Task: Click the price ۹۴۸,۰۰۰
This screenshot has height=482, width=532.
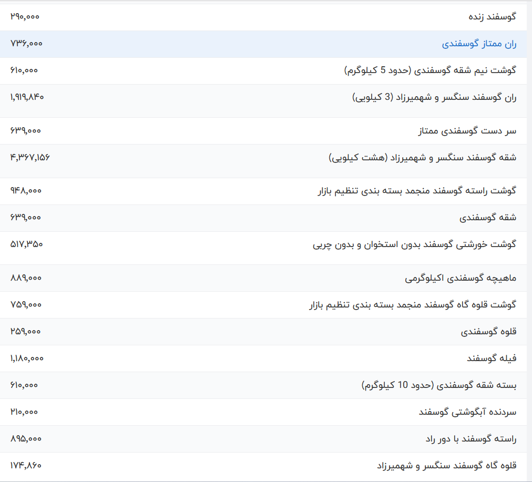Action: coord(26,191)
